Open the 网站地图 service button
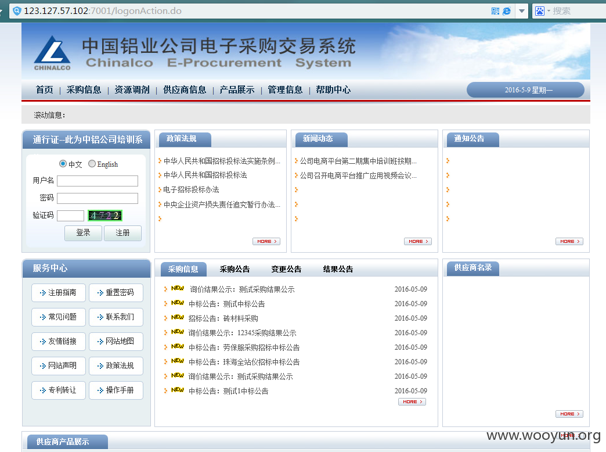Image resolution: width=606 pixels, height=452 pixels. coord(116,341)
